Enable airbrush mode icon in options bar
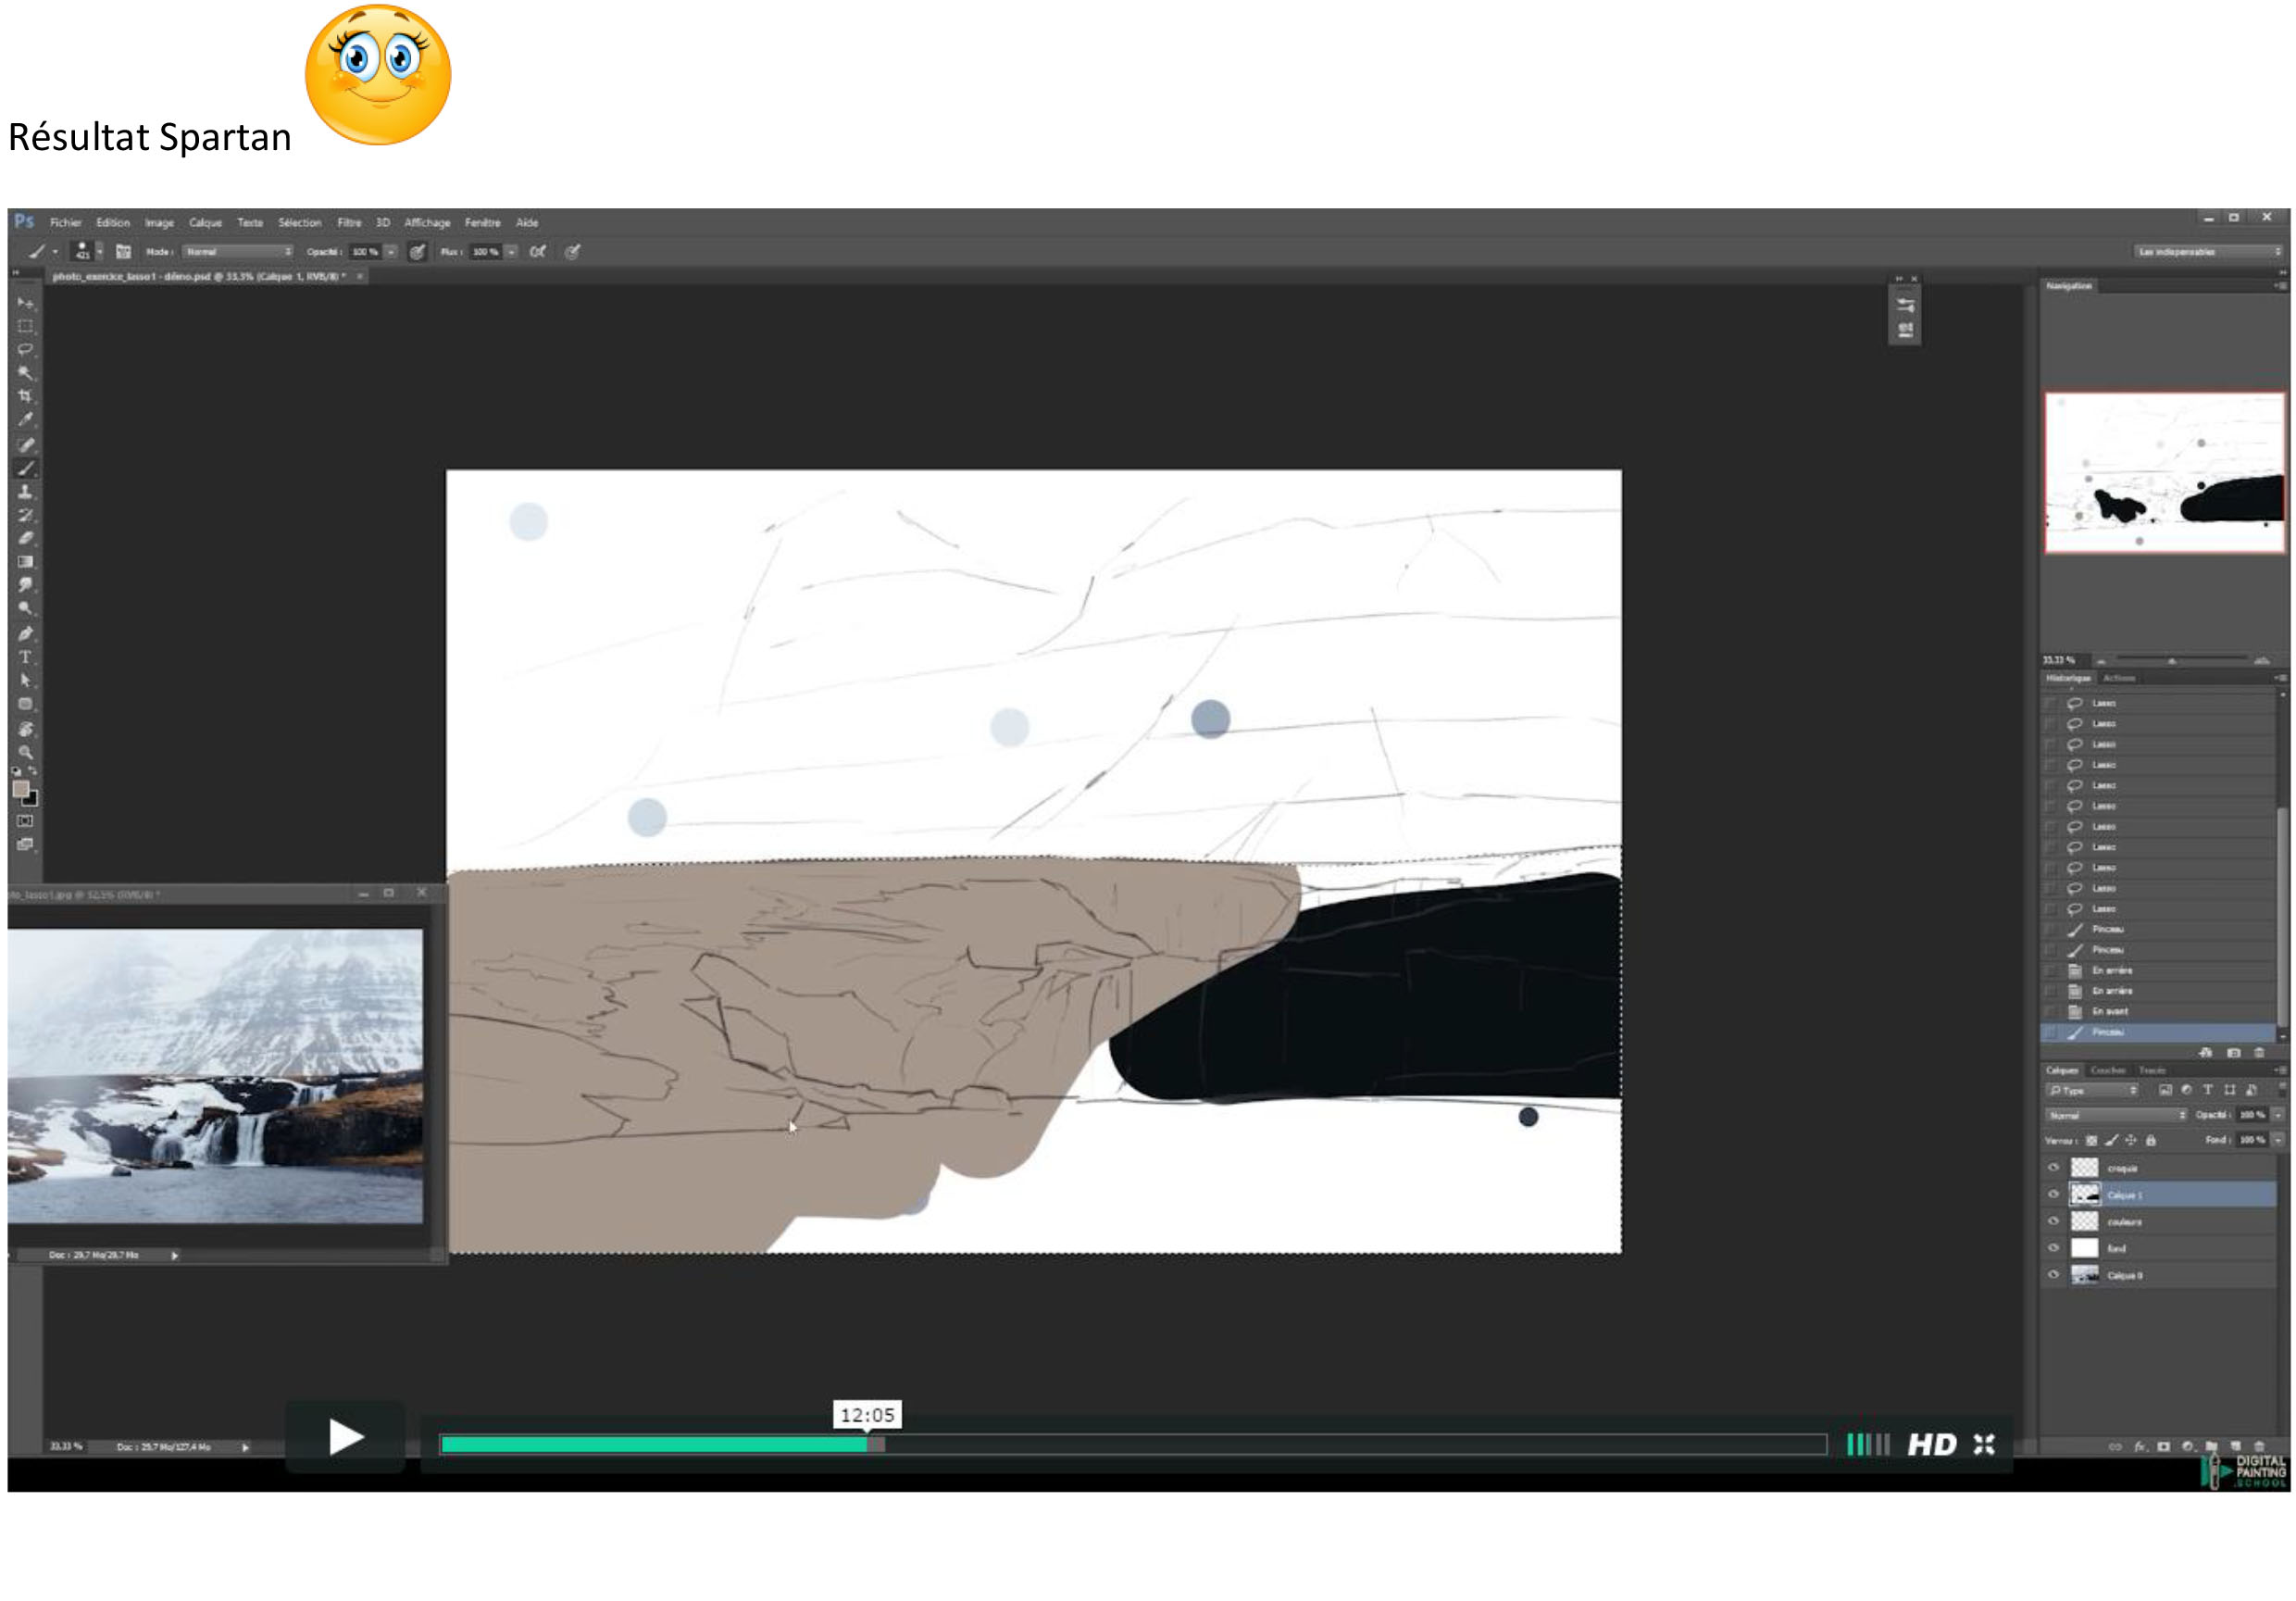2296x1601 pixels. coord(538,252)
